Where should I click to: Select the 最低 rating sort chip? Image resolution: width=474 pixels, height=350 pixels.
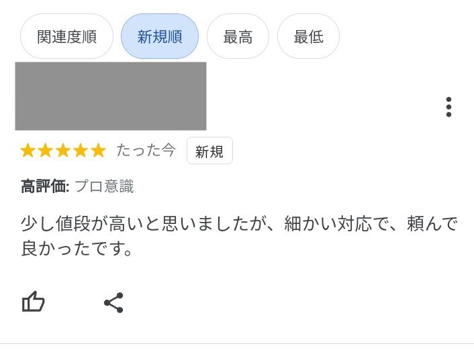[308, 36]
